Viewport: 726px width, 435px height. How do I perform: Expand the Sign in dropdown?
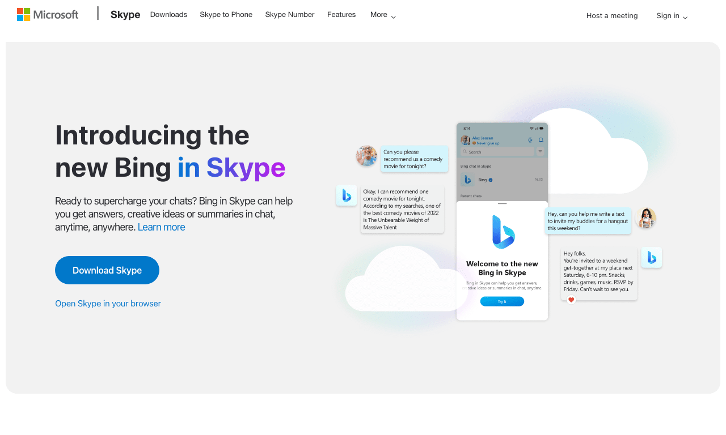tap(672, 16)
